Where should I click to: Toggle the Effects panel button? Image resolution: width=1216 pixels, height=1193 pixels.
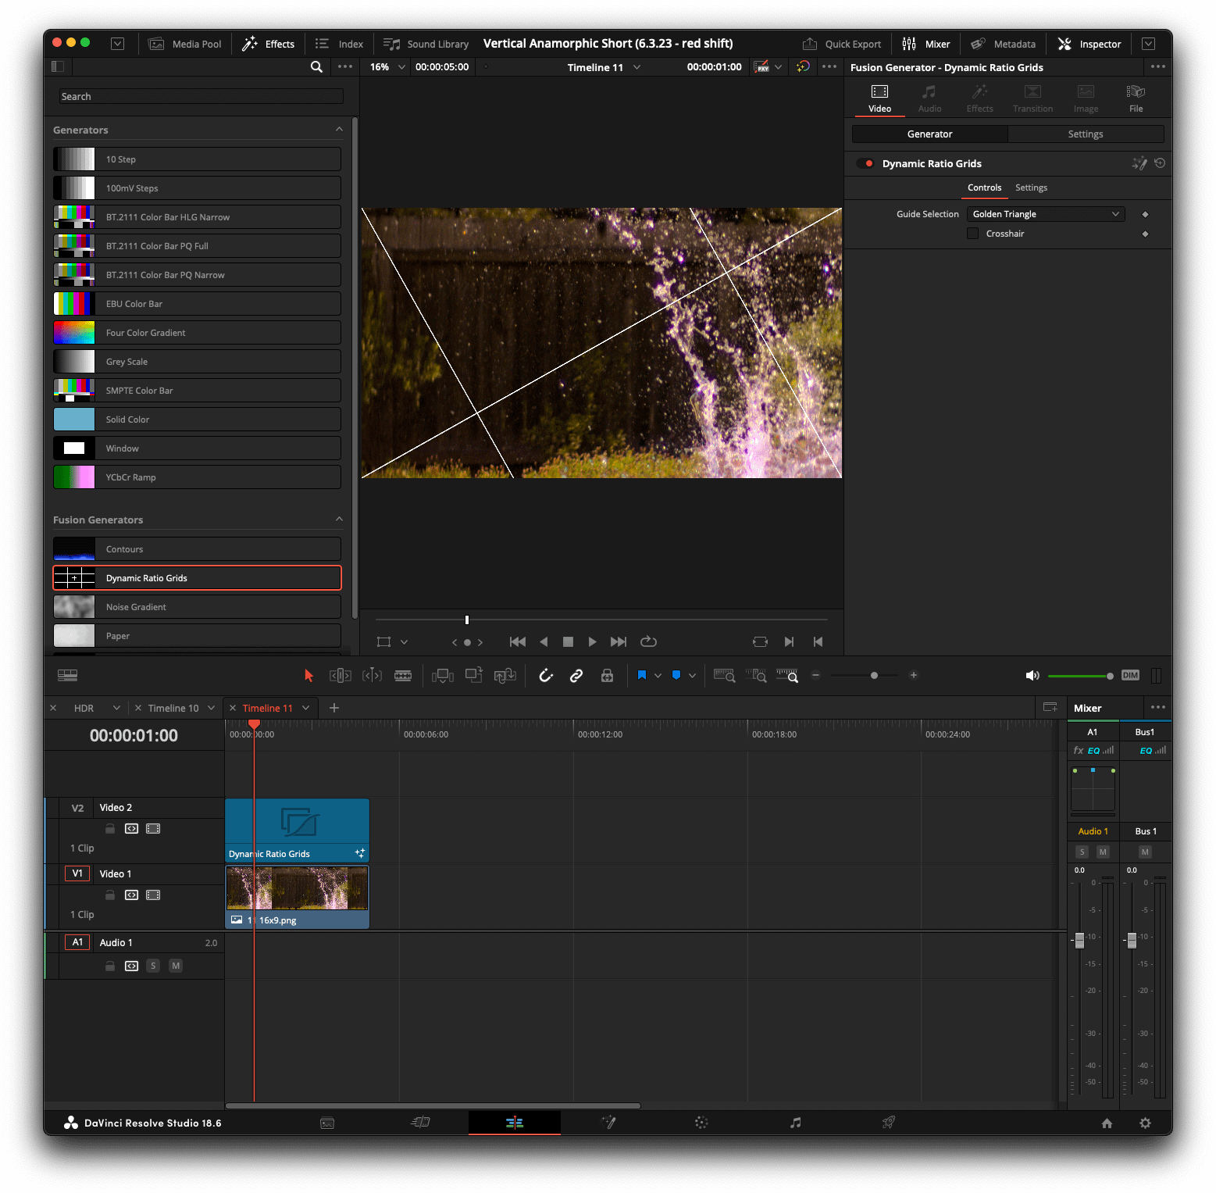[268, 44]
